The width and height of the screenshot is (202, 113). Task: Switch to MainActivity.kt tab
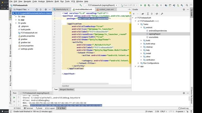point(62,9)
